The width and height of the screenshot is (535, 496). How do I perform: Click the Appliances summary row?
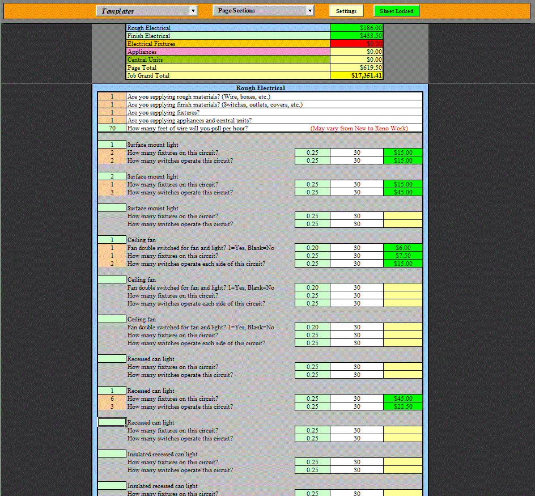tap(227, 51)
